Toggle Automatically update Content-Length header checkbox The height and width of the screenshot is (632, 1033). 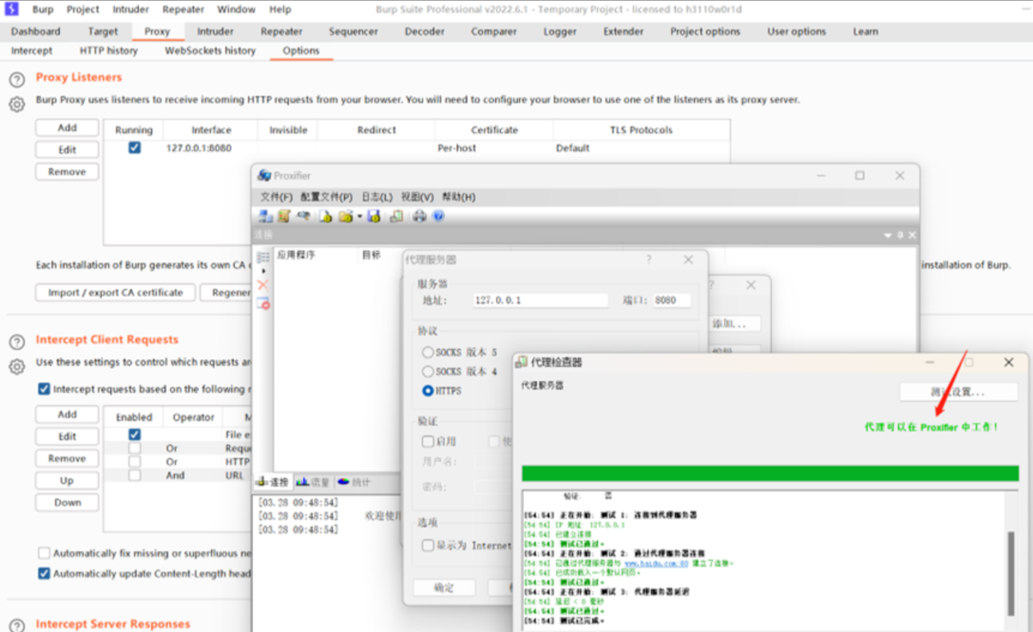[x=44, y=574]
